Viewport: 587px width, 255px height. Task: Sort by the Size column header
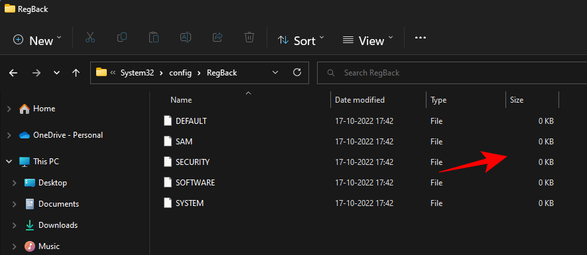tap(517, 100)
